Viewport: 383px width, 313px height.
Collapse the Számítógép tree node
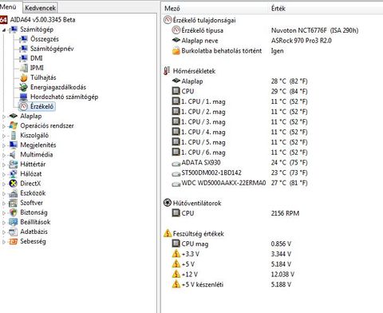pyautogui.click(x=4, y=30)
